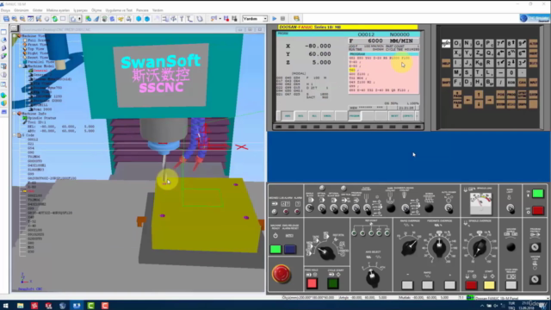
Task: Collapse the Machine Info tree node
Action: (x=15, y=114)
